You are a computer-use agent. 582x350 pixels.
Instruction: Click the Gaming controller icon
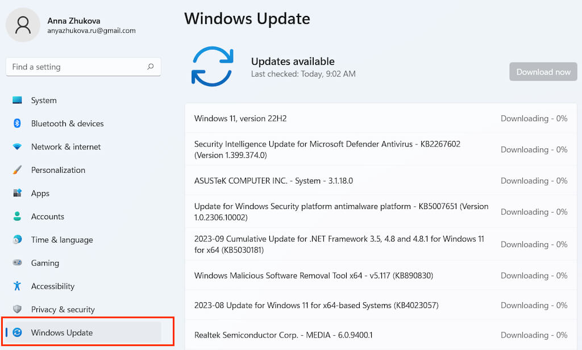(18, 263)
